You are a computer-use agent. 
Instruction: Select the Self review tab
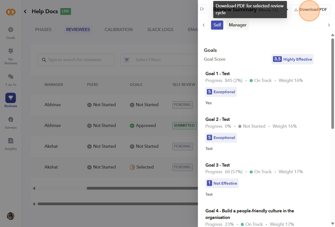(217, 25)
